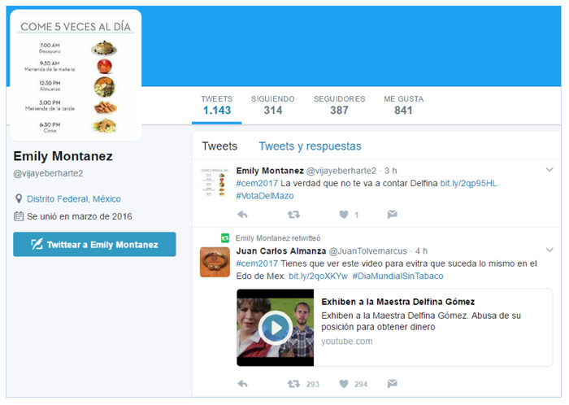
Task: Click the Twittear a Emily Montanez button
Action: tap(94, 244)
